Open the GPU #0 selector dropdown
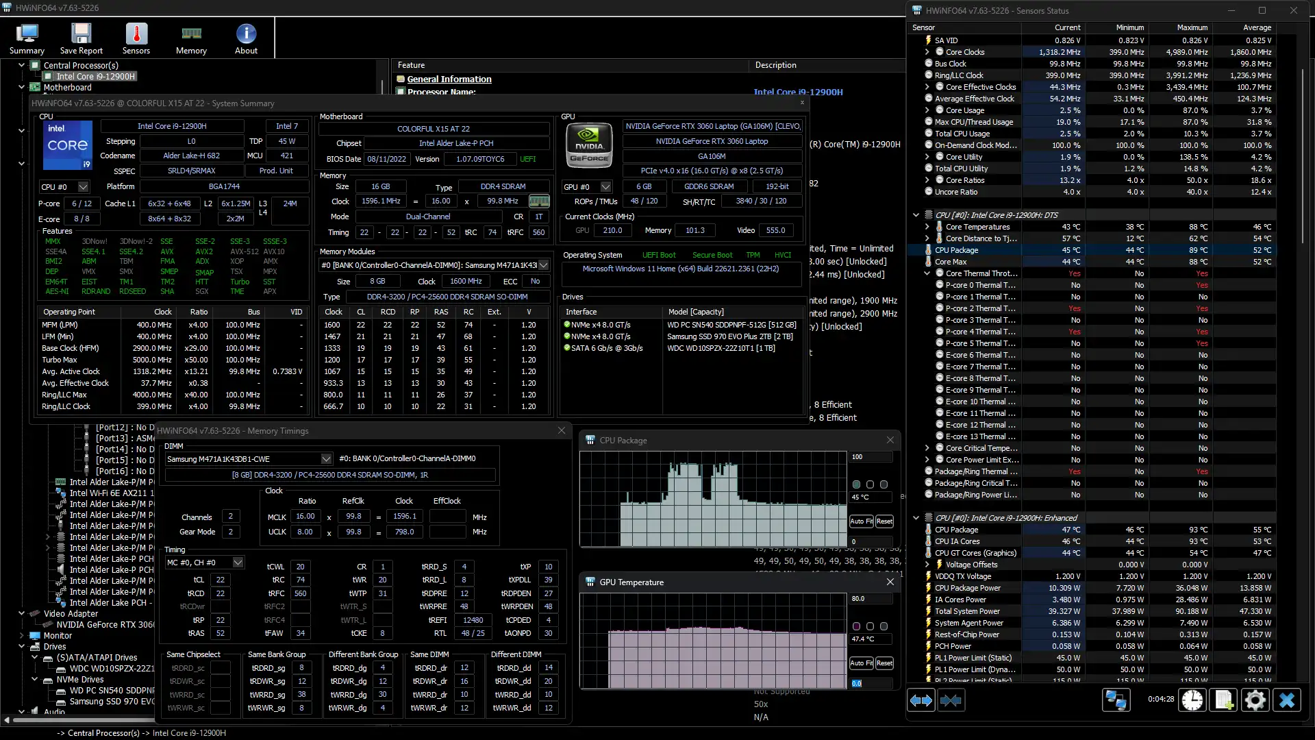1315x740 pixels. tap(604, 186)
